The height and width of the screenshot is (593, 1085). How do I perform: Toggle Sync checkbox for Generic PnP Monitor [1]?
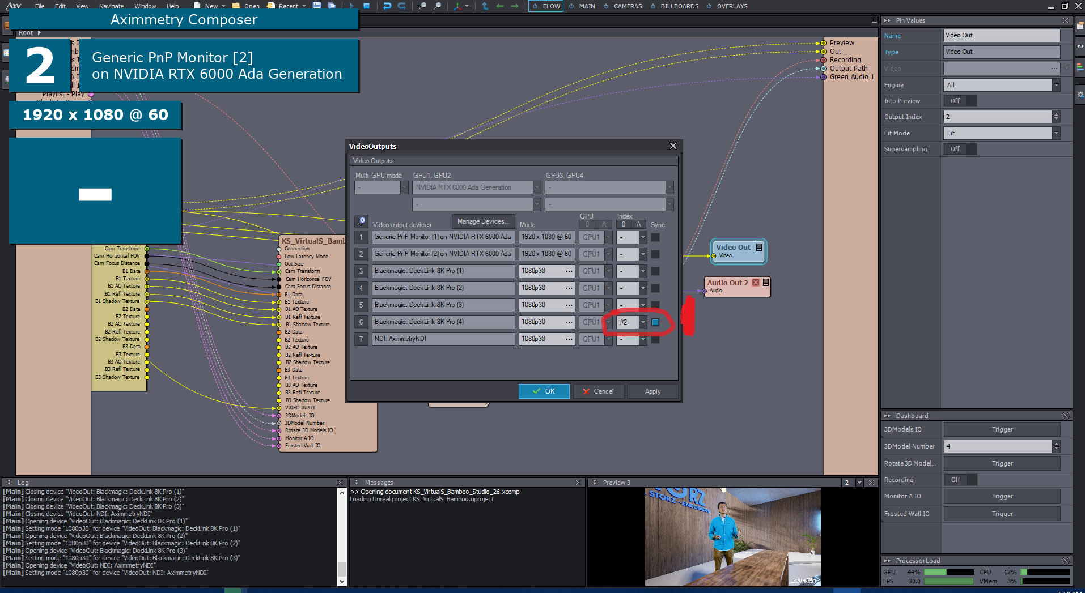(655, 237)
